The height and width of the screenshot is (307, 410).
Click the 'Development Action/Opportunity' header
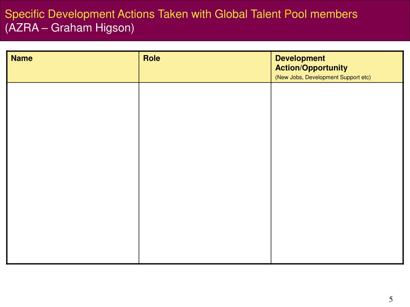point(311,63)
